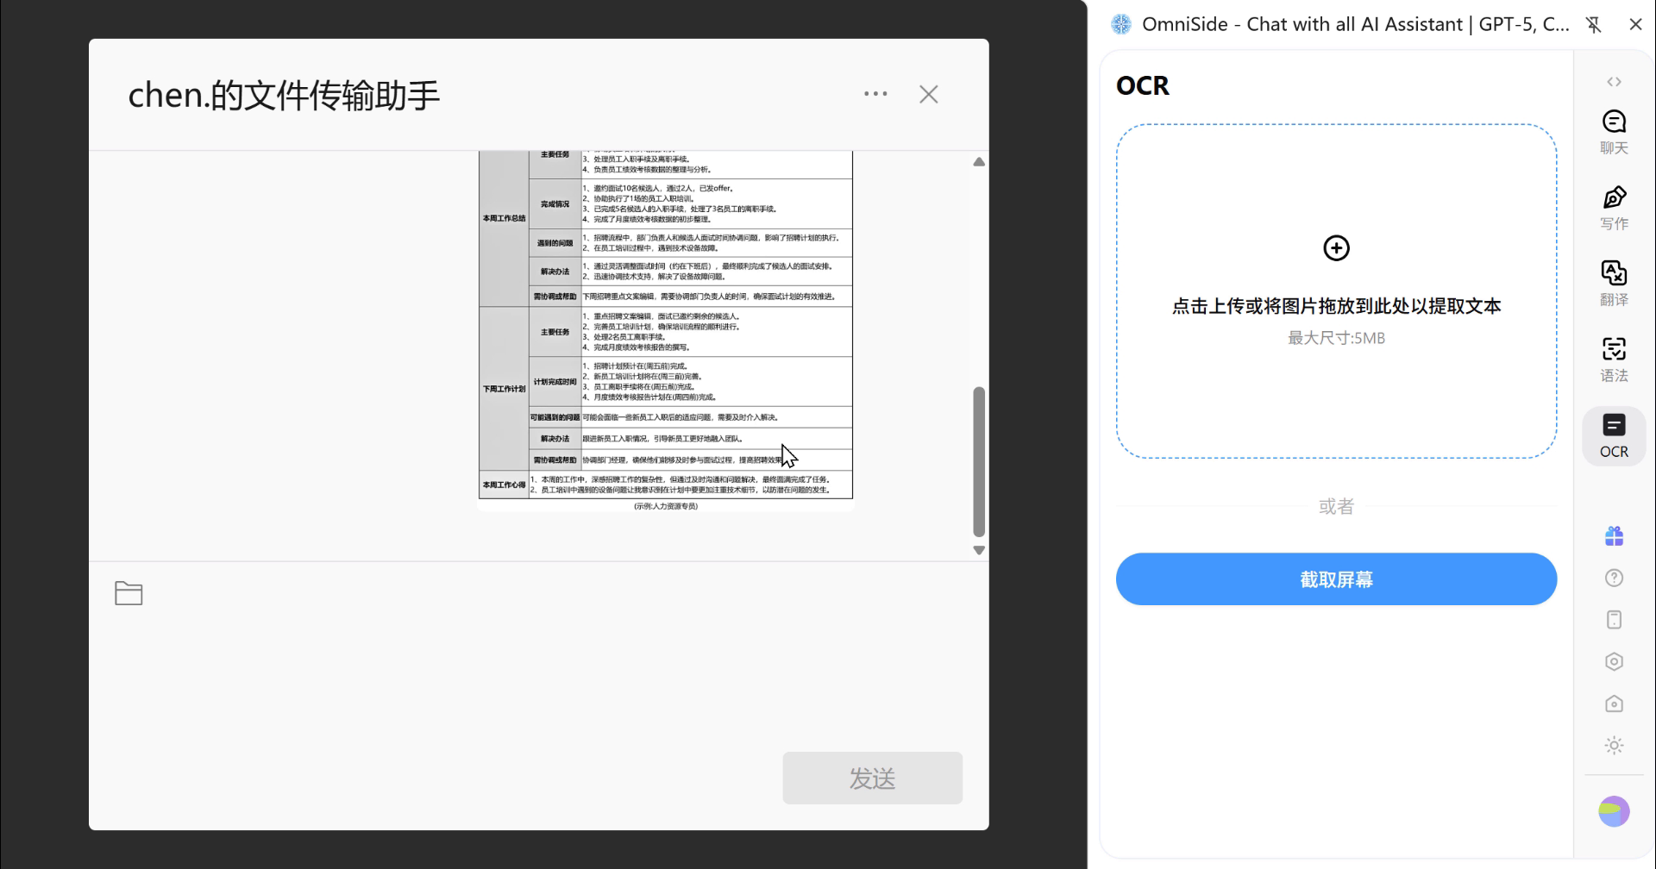Click the camera screenshot icon in sidebar

click(1614, 703)
